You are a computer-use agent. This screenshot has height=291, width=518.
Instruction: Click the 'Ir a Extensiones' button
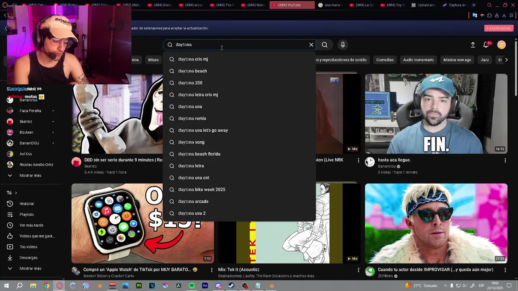pyautogui.click(x=499, y=28)
